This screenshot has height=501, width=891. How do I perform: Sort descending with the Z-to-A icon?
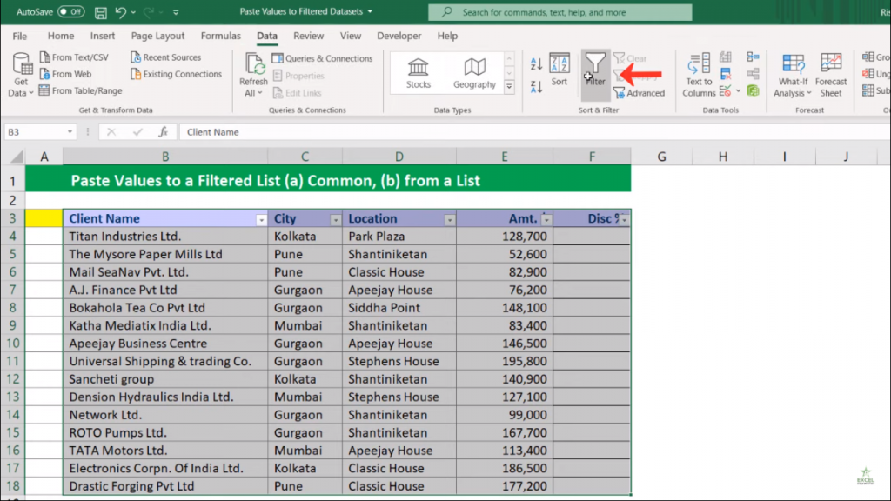536,85
